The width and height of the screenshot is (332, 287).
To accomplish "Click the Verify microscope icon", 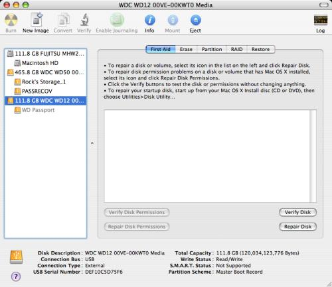I will (x=84, y=20).
